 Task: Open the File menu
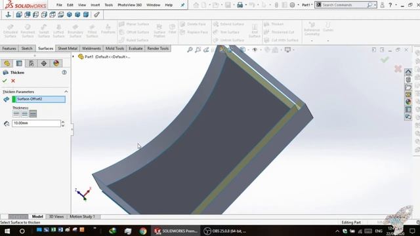click(59, 5)
